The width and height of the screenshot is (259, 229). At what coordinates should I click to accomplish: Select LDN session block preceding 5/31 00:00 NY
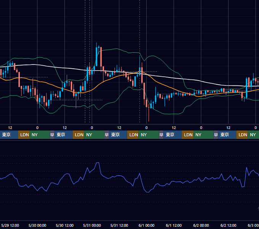click(78, 135)
